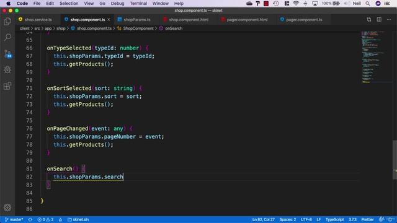Image resolution: width=397 pixels, height=223 pixels.
Task: Change end of line sequence LF
Action: [318, 219]
